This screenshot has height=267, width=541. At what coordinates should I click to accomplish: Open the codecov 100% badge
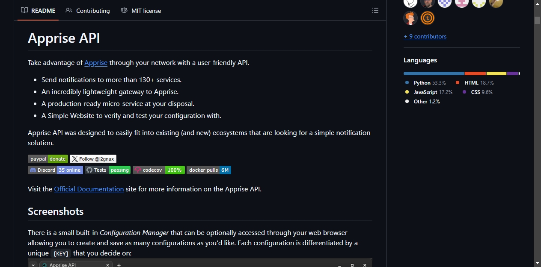[159, 170]
